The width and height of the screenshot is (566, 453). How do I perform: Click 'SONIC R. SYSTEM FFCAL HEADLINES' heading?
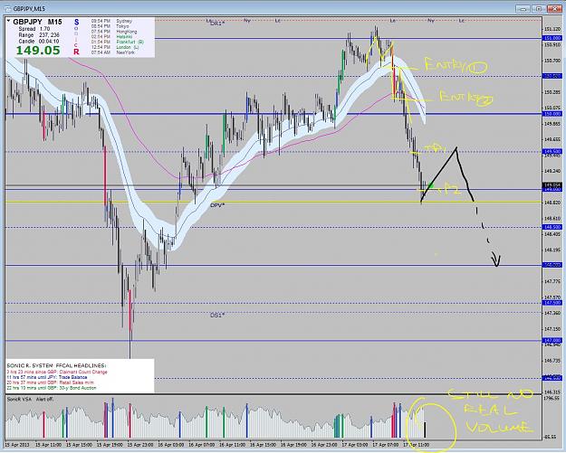(x=56, y=365)
